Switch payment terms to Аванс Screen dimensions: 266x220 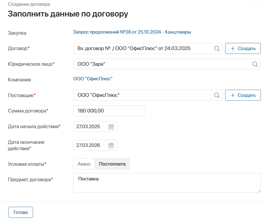(84, 164)
